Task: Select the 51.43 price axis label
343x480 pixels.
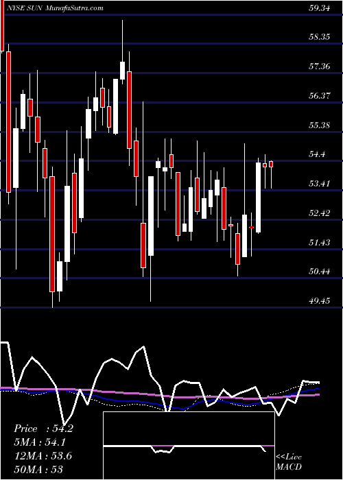Action: click(x=320, y=243)
